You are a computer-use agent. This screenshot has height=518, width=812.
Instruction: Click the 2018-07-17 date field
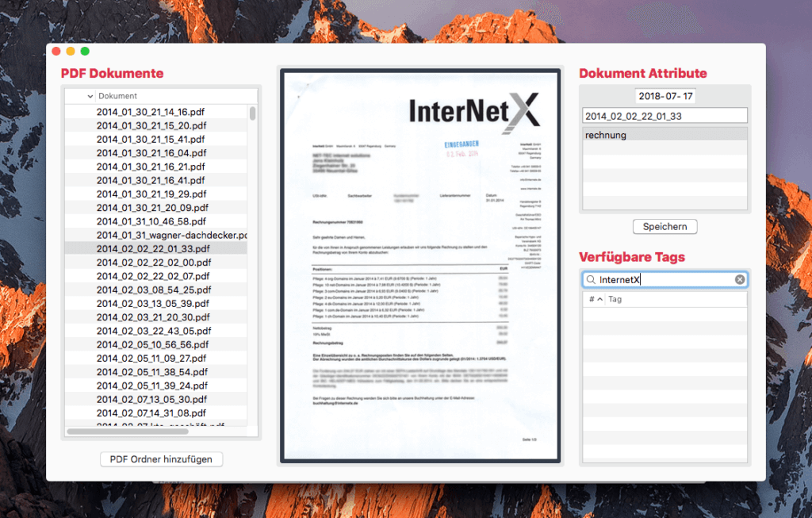coord(664,95)
